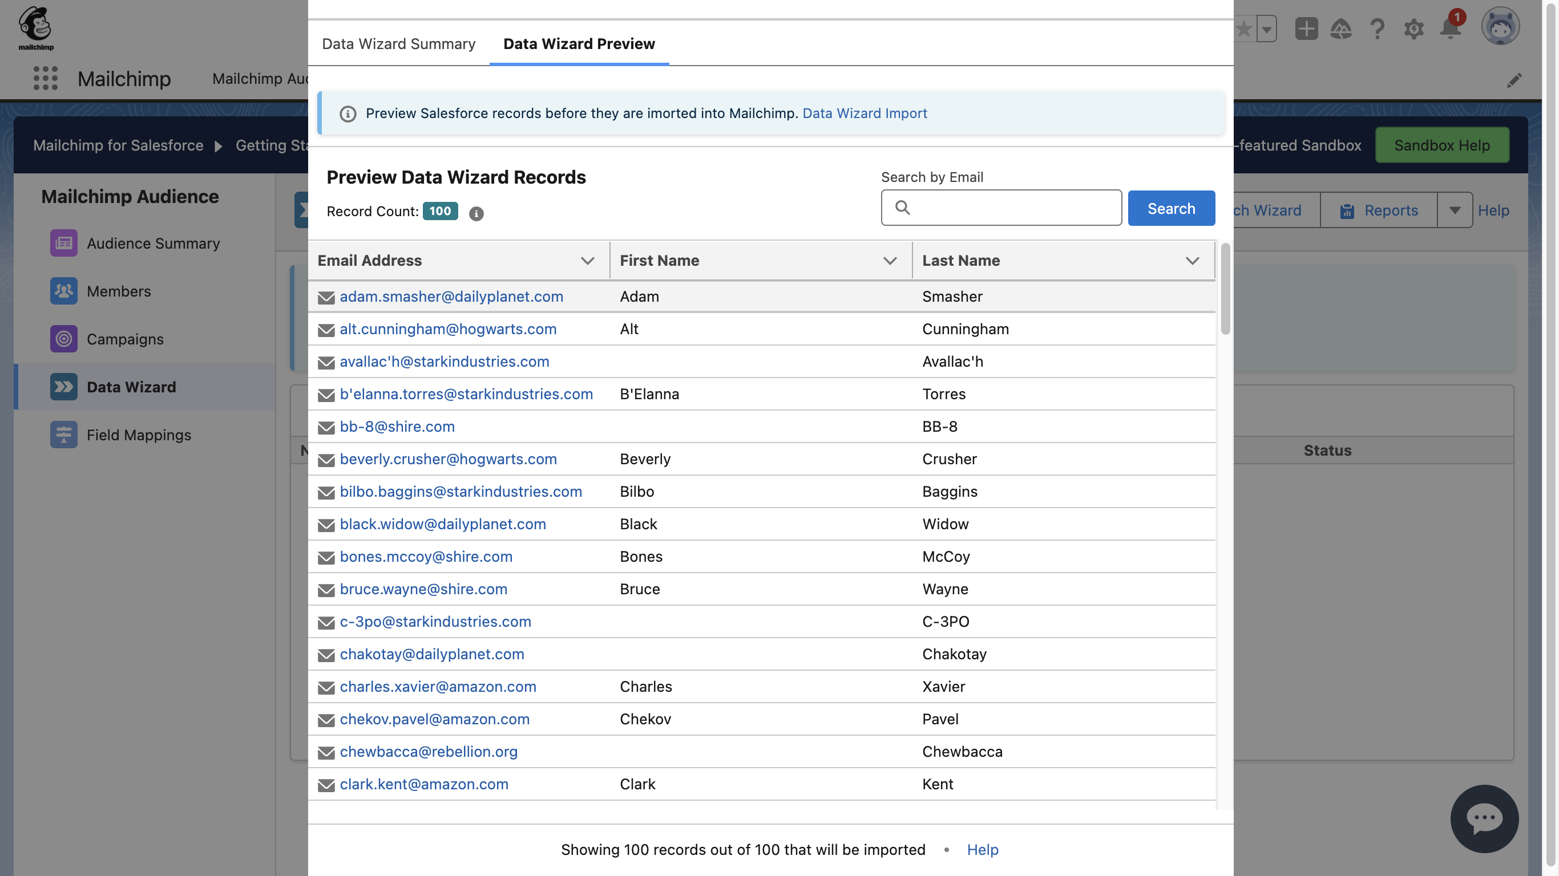The image size is (1559, 876).
Task: Expand the First Name column dropdown
Action: (x=890, y=261)
